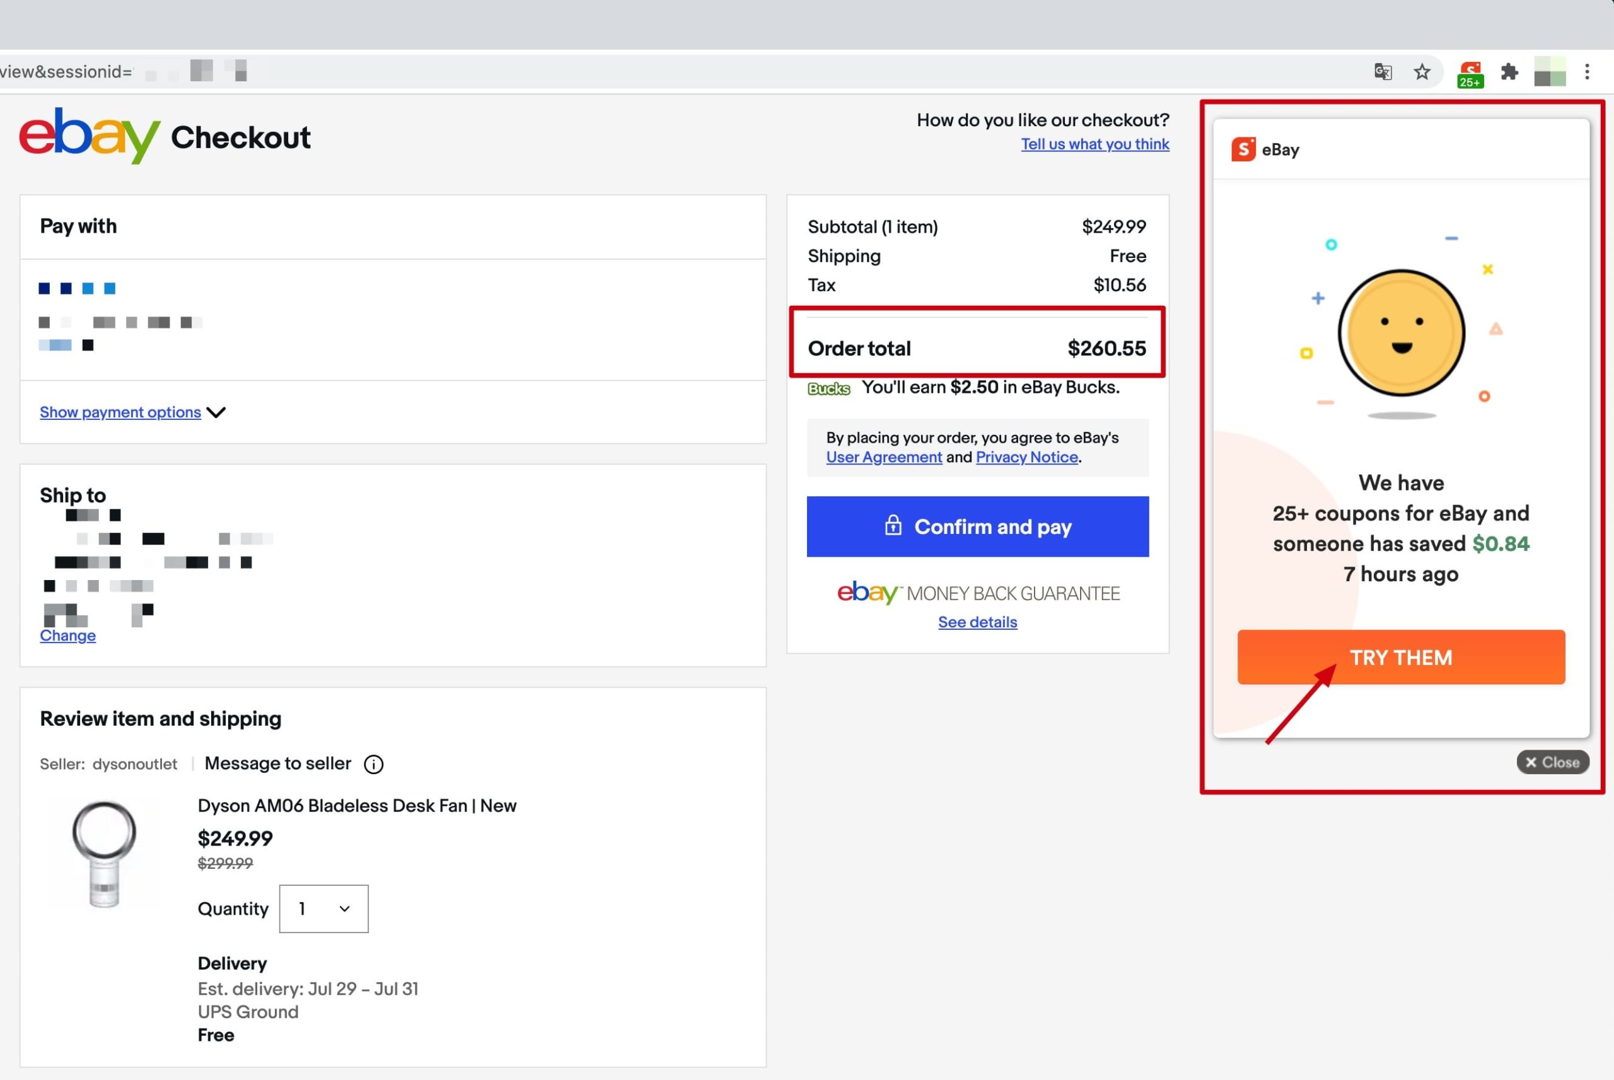Open the Privacy Notice link
Screen dimensions: 1614x1080
coord(1026,457)
